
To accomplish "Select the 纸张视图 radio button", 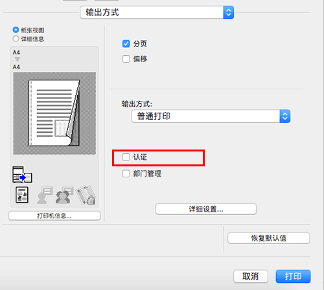I will point(16,30).
